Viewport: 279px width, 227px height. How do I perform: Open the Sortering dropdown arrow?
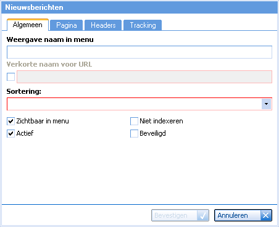(x=266, y=104)
